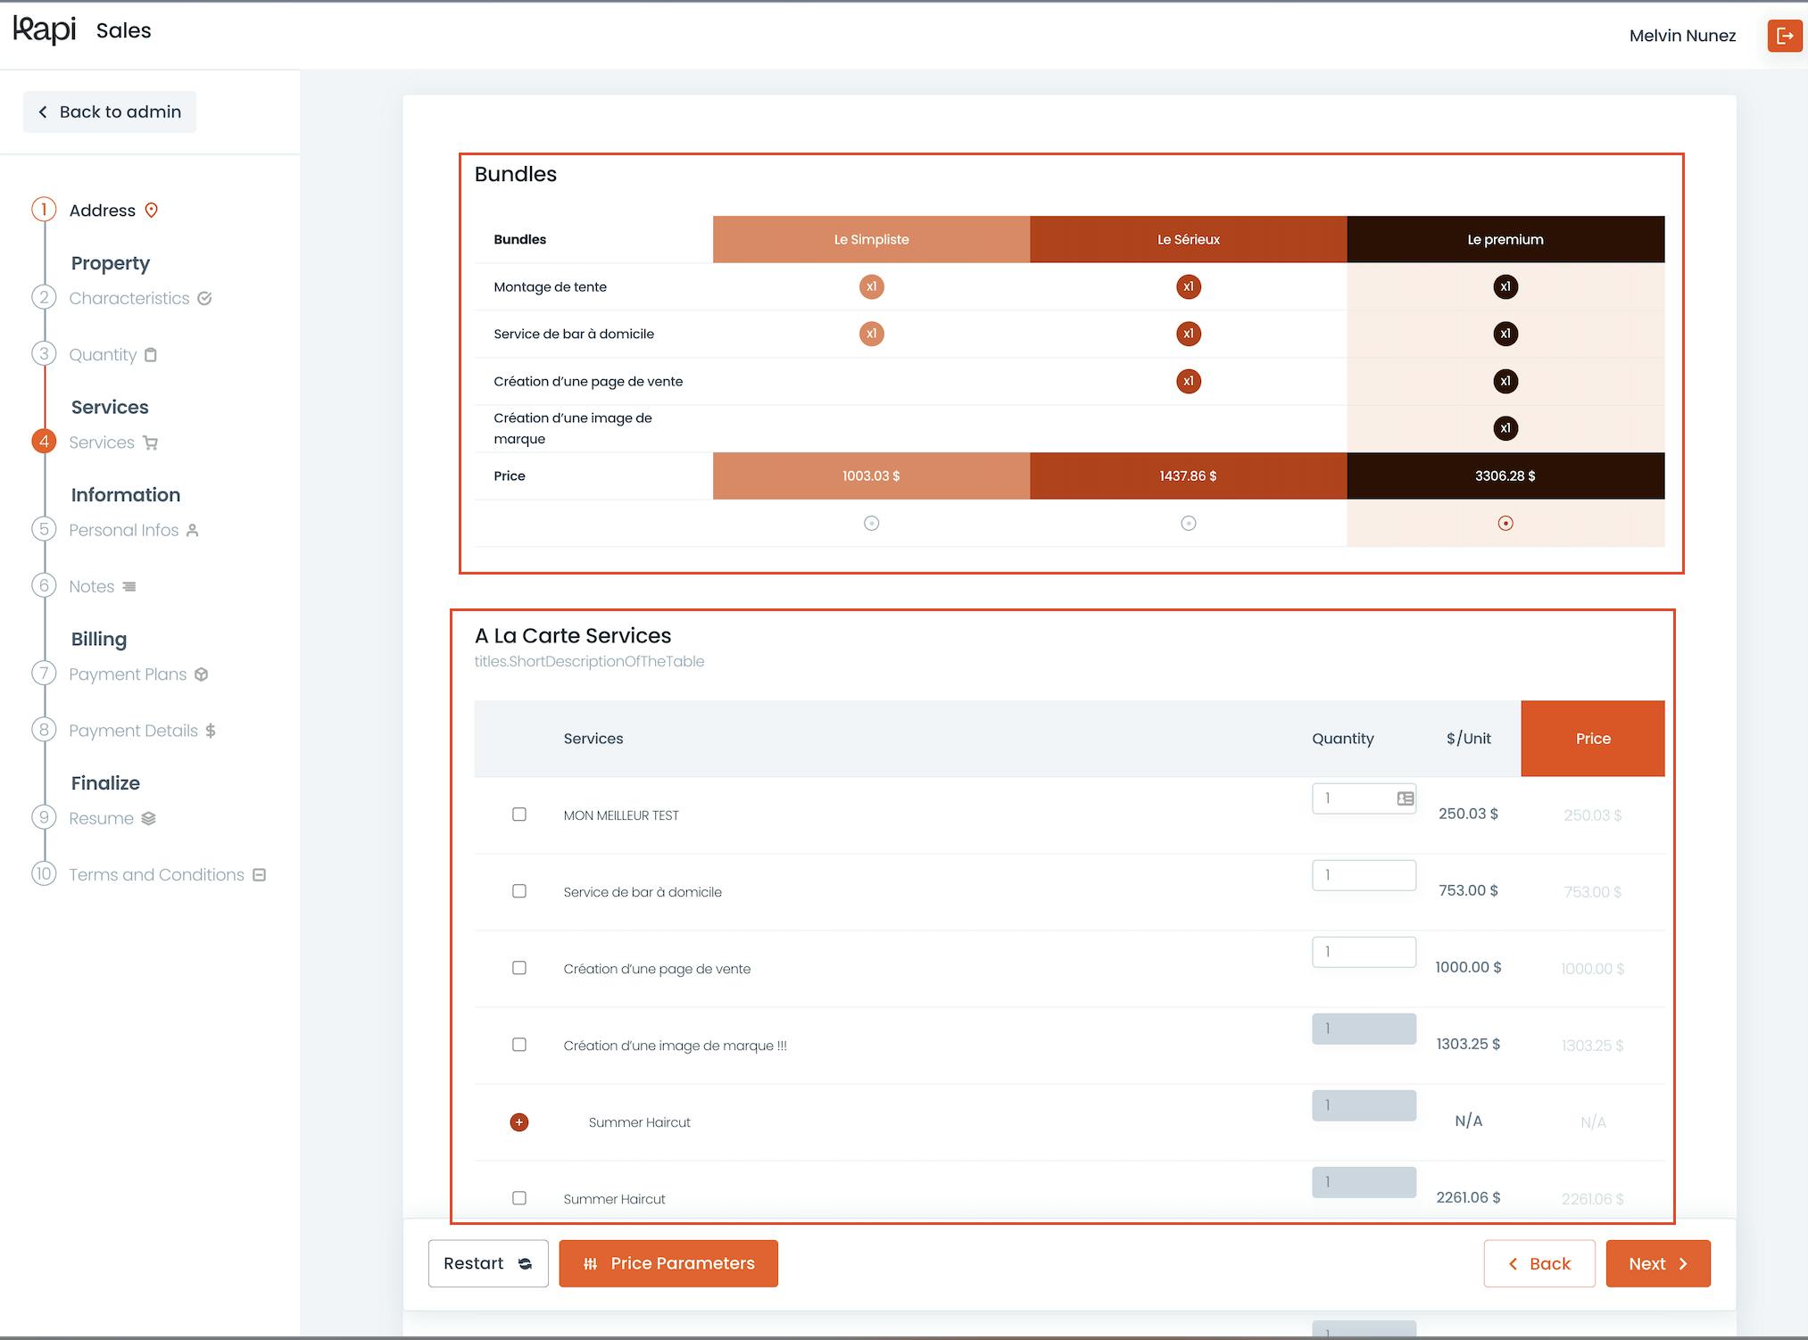Click the cart icon beside Services step
The image size is (1808, 1340).
[151, 443]
